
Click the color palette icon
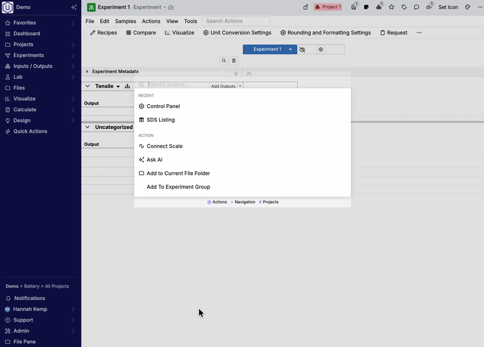point(467,7)
